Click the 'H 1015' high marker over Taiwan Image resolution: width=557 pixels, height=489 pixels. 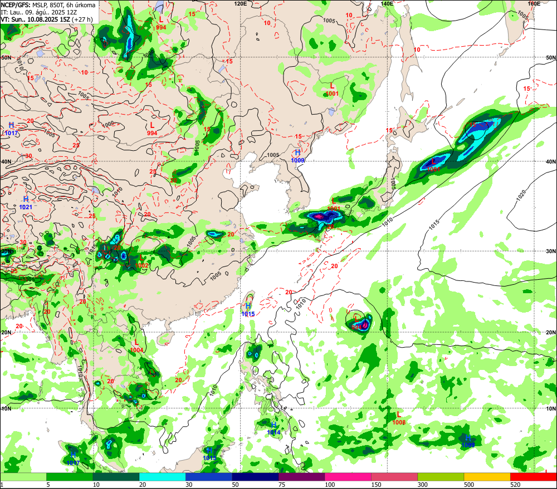click(248, 310)
